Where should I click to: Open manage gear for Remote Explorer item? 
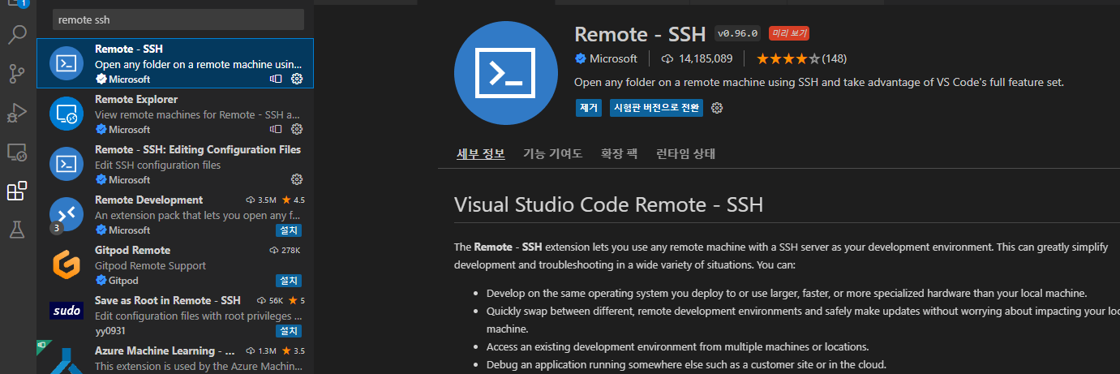pyautogui.click(x=297, y=129)
